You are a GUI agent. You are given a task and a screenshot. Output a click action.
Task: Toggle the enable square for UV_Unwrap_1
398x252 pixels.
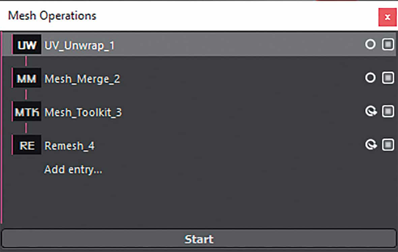coord(387,44)
